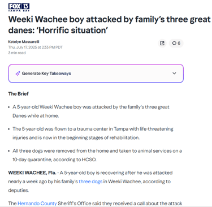Expand the Generate Key Takeaways chevron
The width and height of the screenshot is (212, 207).
pos(174,74)
